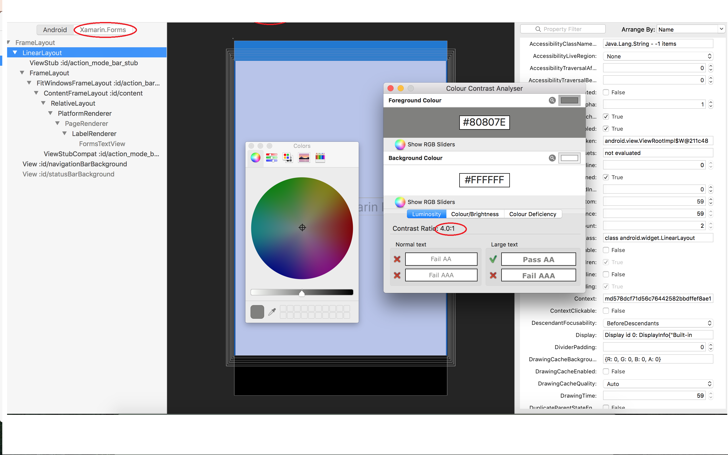Viewport: 728px width, 455px height.
Task: Collapse the LinearLayout tree node
Action: pos(15,52)
